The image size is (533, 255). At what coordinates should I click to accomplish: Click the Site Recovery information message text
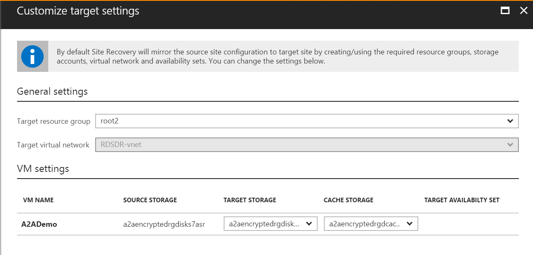click(277, 56)
